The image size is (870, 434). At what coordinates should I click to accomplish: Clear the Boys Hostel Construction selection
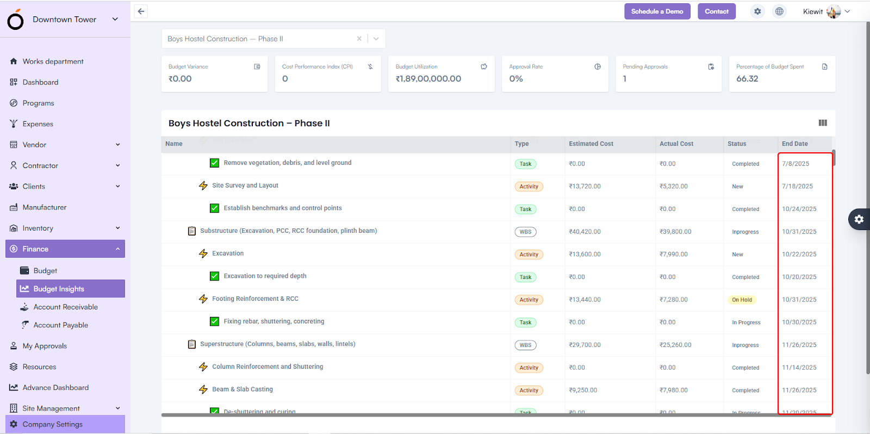[359, 39]
